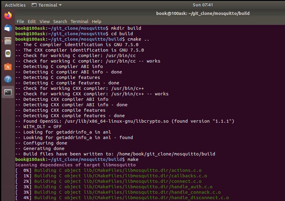Open the Edit menu
This screenshot has width=285, height=201.
click(x=32, y=22)
